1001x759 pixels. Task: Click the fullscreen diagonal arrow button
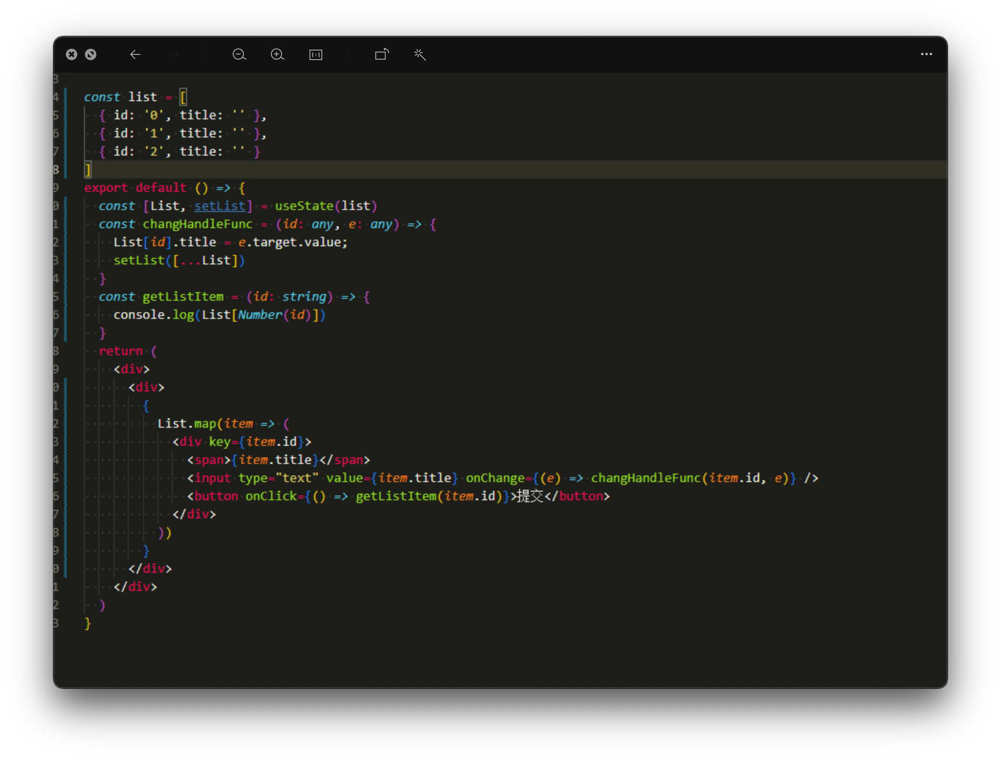[91, 54]
